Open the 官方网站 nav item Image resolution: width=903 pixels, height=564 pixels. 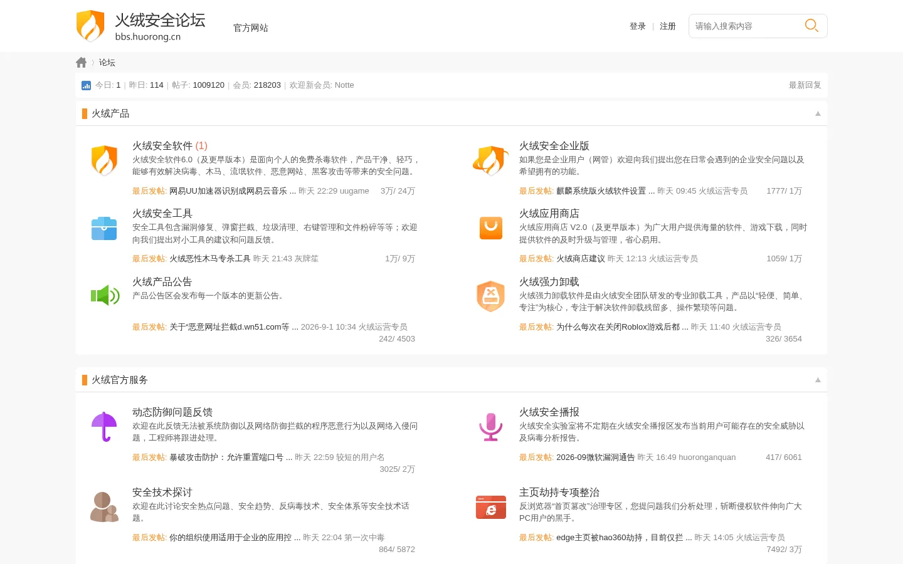point(251,28)
